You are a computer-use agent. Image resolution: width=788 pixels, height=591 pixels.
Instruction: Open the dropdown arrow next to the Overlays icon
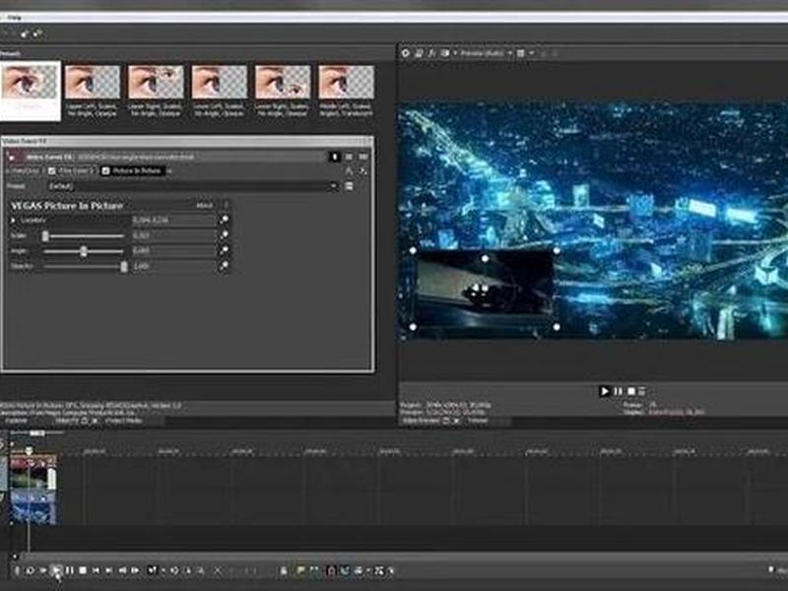pos(530,53)
